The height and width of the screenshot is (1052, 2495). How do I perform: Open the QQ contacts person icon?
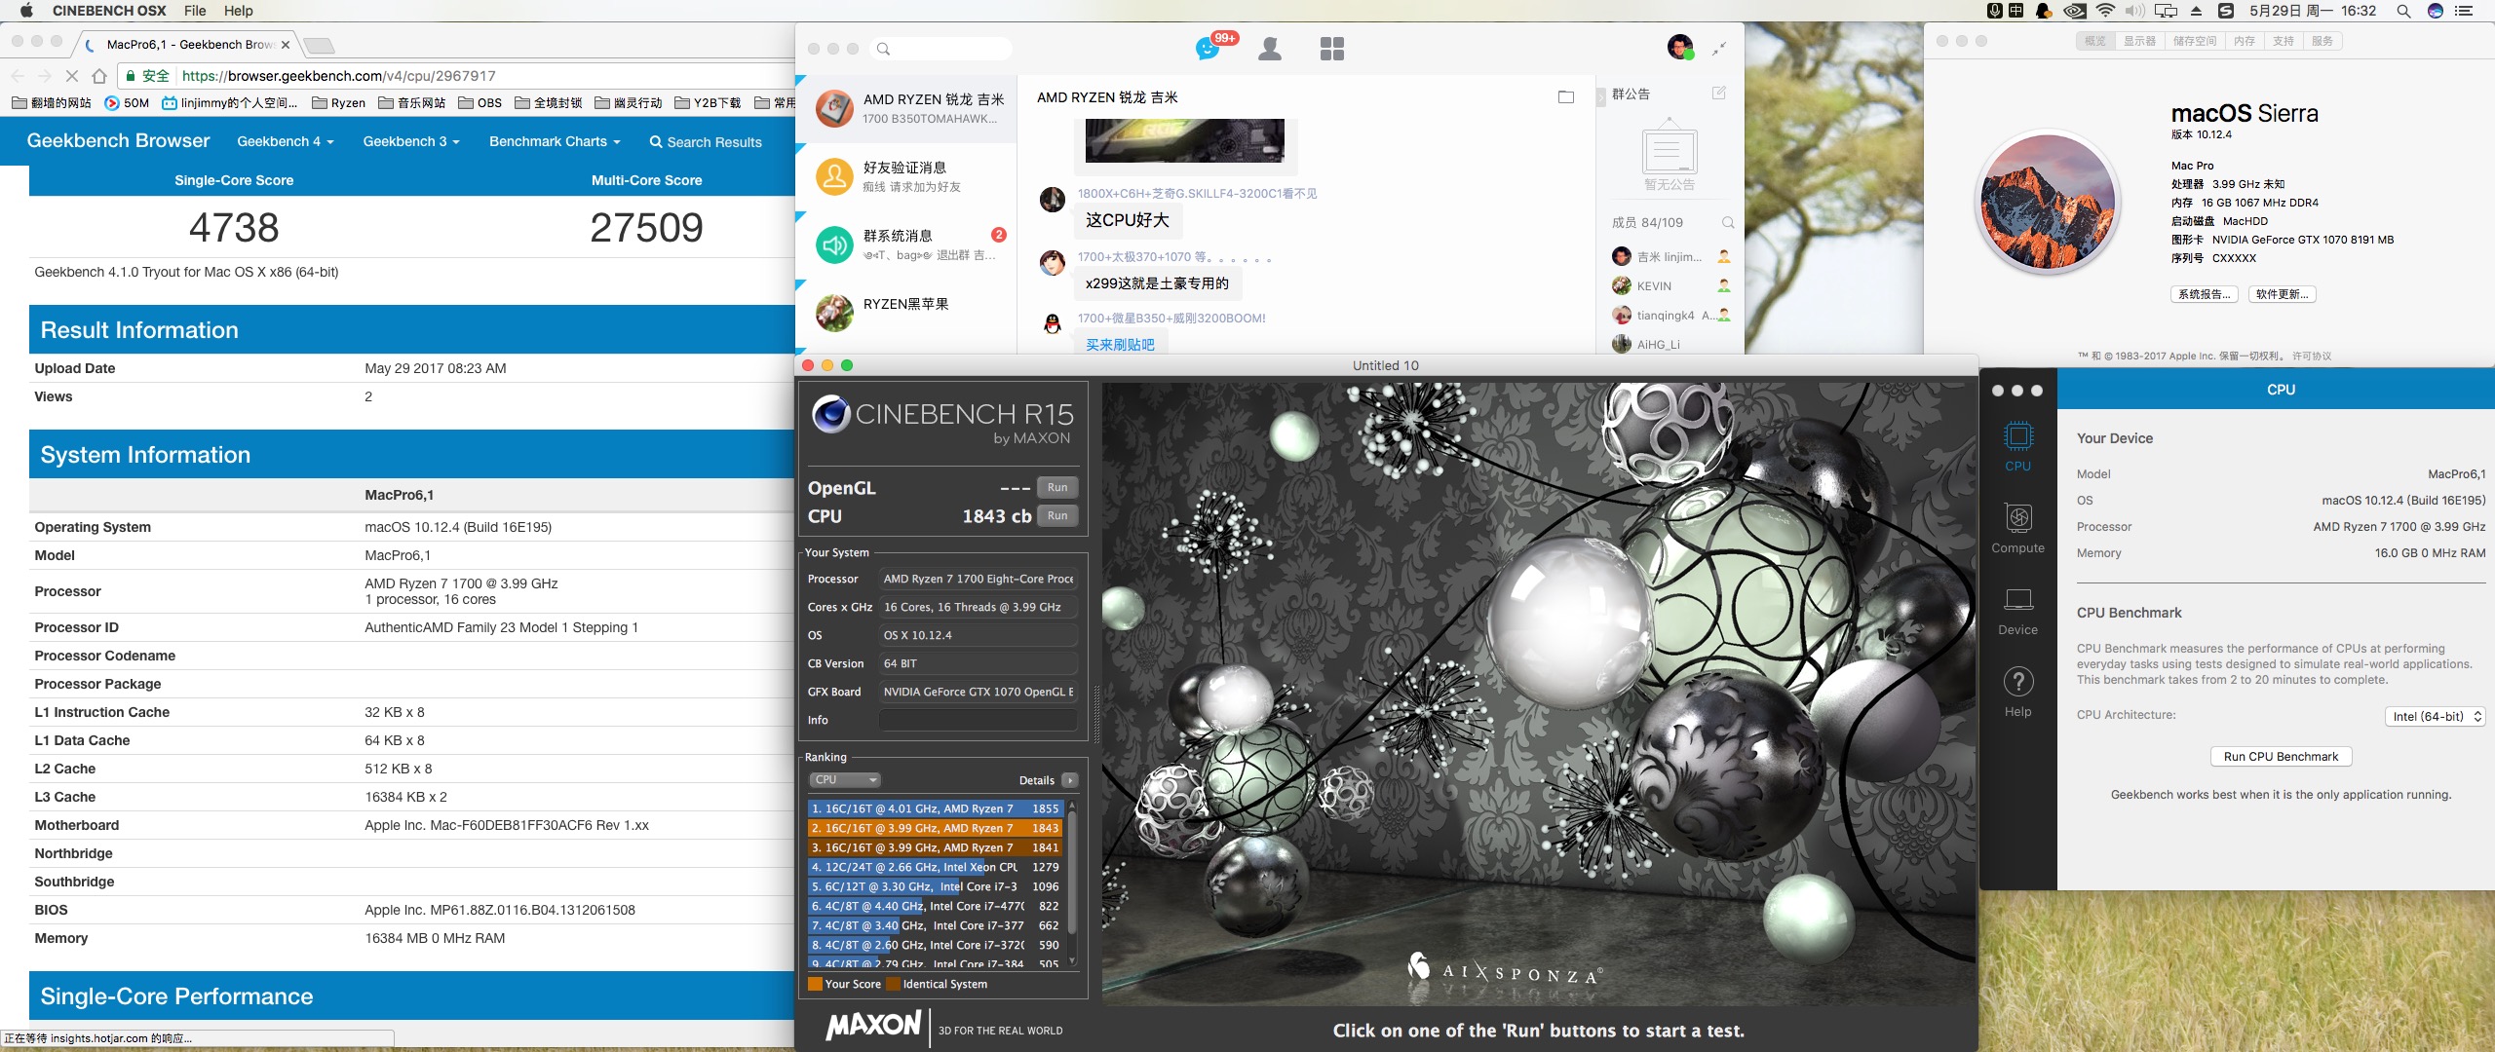[1270, 49]
